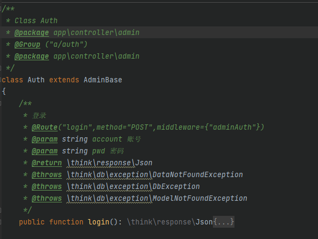Image resolution: width=318 pixels, height=239 pixels.
Task: Click the 登录 comment text
Action: pos(39,115)
